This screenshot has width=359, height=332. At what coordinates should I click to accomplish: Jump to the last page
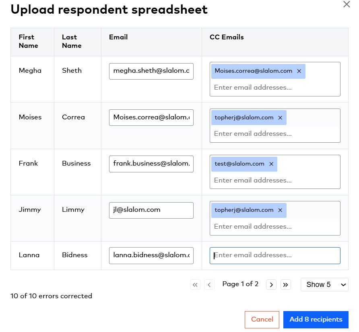(286, 285)
